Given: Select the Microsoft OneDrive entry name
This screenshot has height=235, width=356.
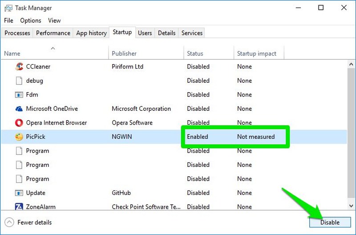Looking at the screenshot, I should (x=52, y=109).
